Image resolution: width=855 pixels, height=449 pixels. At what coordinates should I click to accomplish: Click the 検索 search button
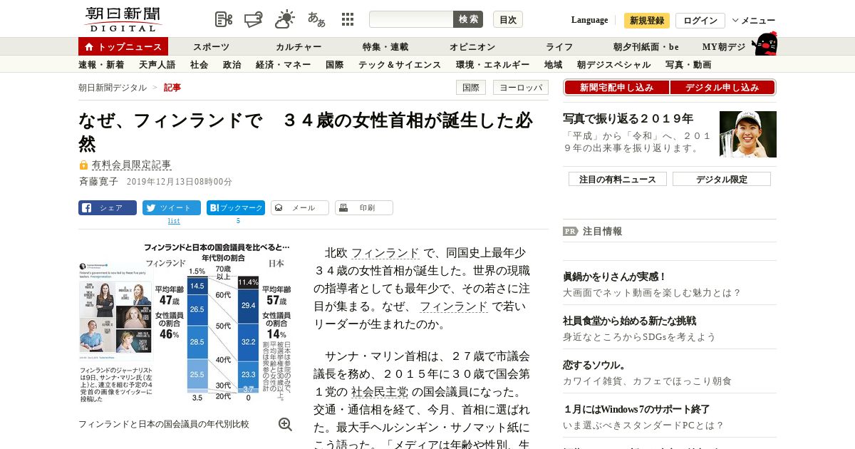468,19
